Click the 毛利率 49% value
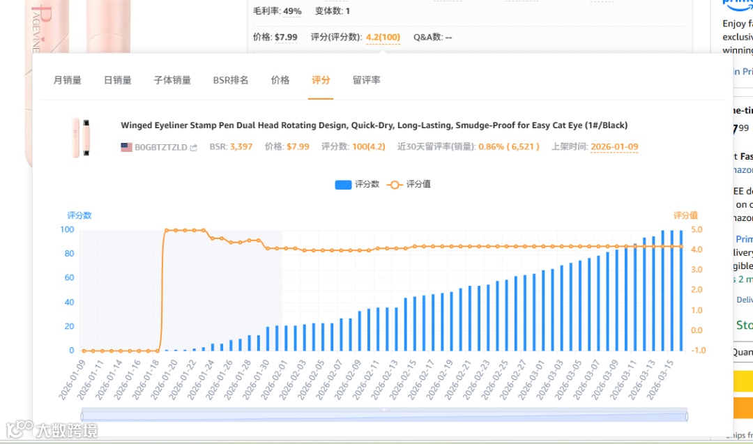Screen dimensions: 753x444 (x=292, y=11)
